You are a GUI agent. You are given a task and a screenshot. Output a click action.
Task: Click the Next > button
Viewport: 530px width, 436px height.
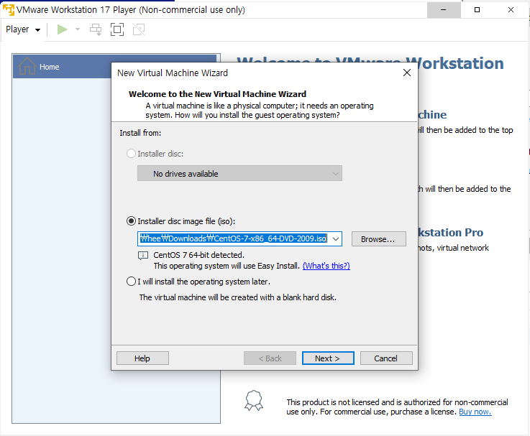[328, 358]
